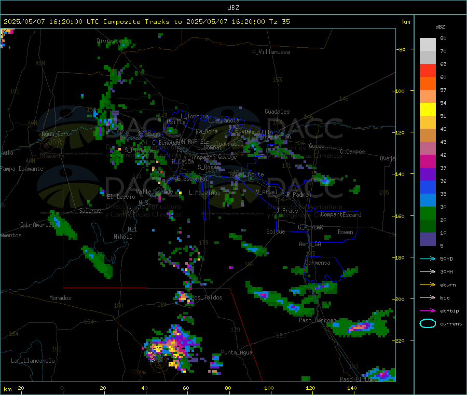This screenshot has height=395, width=467.
Task: Click the Valle_Grande label
Action: [154, 191]
